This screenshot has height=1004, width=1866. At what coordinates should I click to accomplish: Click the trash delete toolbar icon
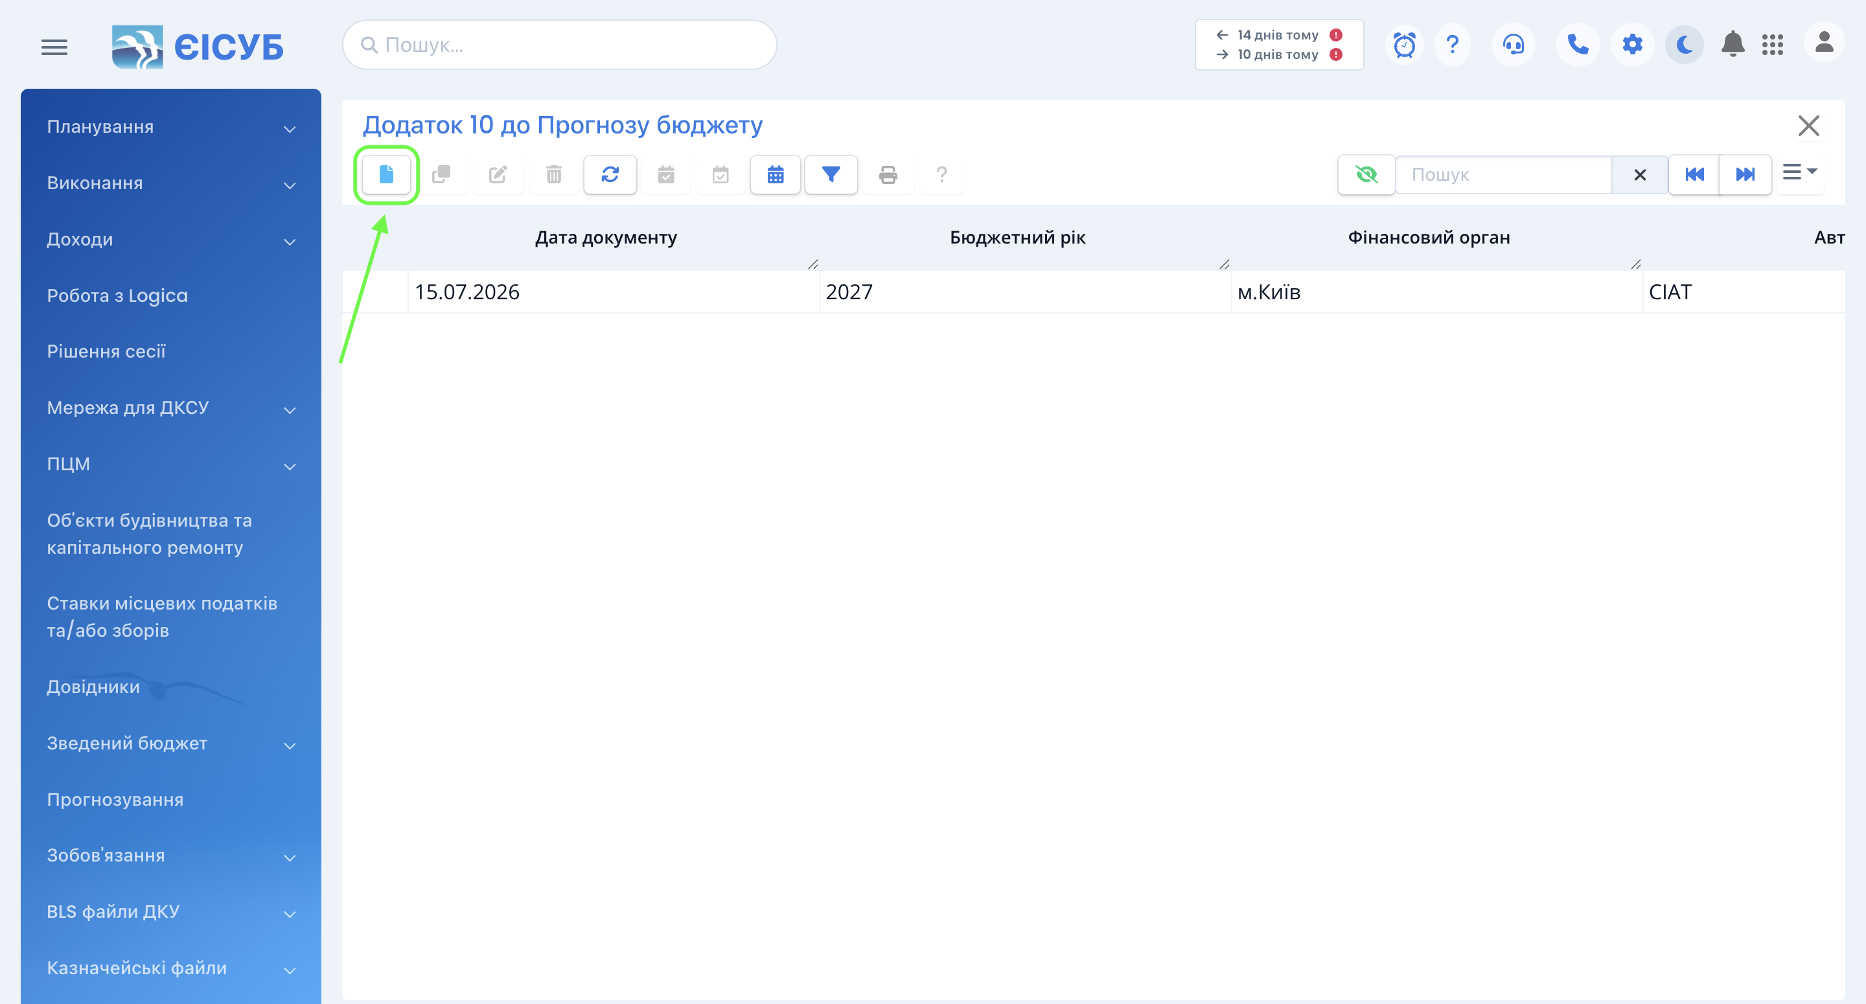pos(554,175)
